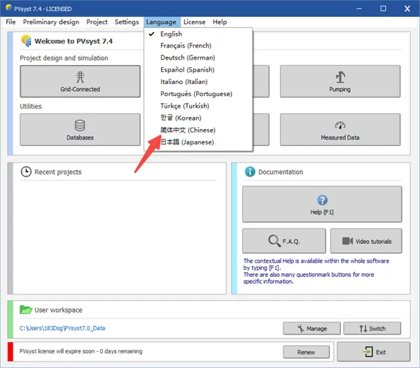Image resolution: width=420 pixels, height=368 pixels.
Task: Select Français (French) language
Action: (x=198, y=46)
